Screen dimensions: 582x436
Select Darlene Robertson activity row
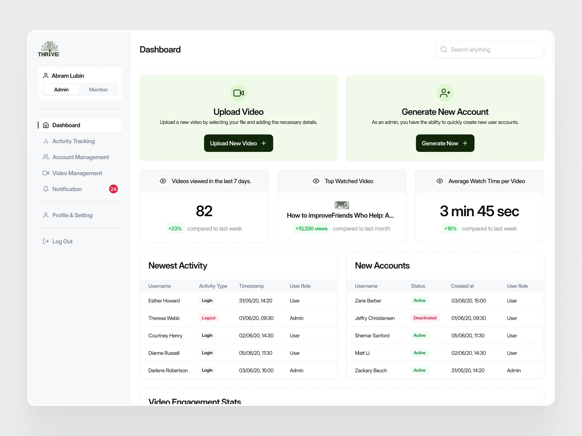tap(239, 370)
